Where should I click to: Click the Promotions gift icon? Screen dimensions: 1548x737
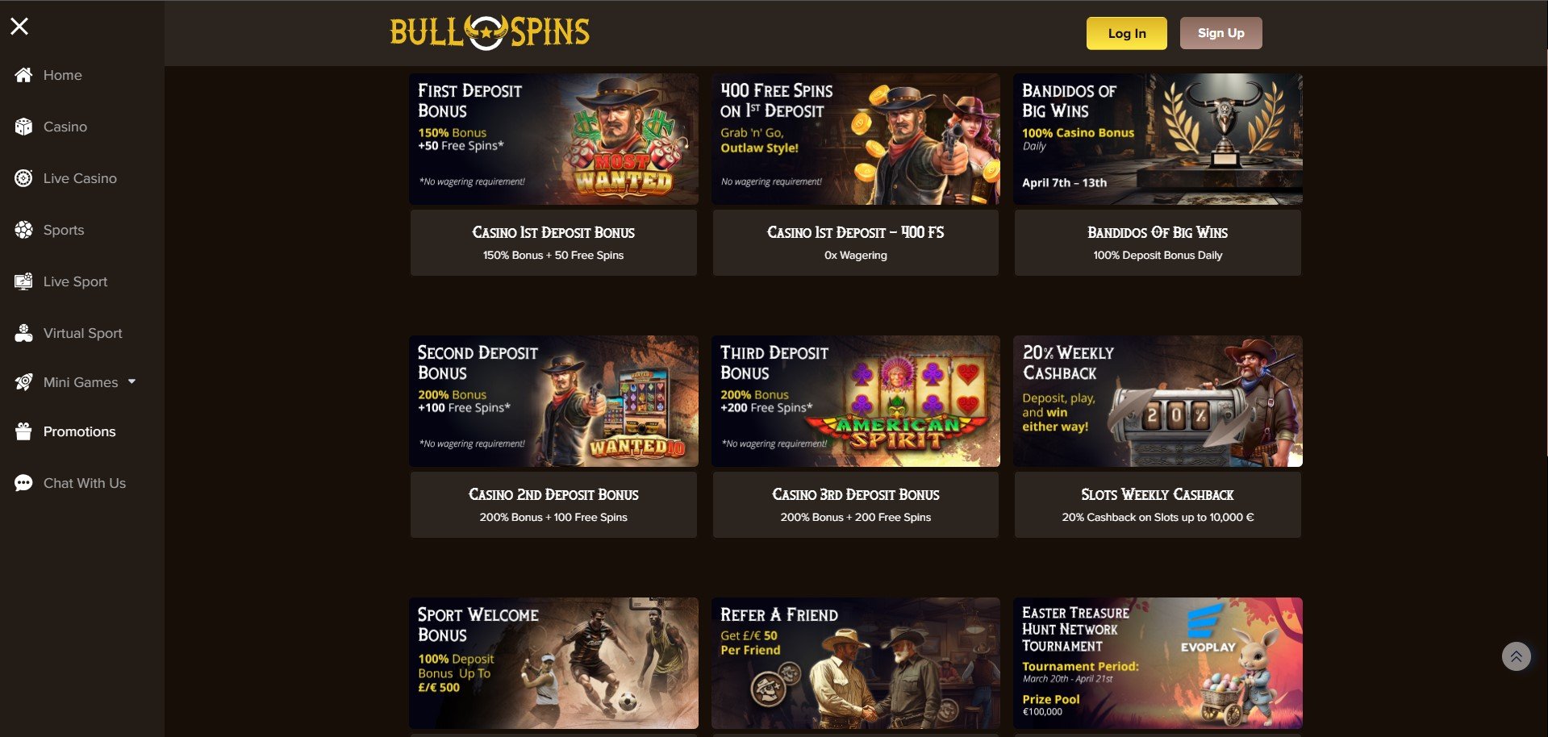click(23, 431)
